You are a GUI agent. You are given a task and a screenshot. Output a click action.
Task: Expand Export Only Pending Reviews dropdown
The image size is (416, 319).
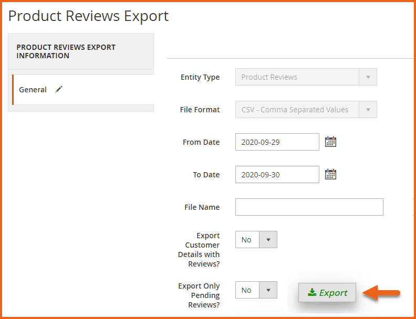click(x=256, y=290)
